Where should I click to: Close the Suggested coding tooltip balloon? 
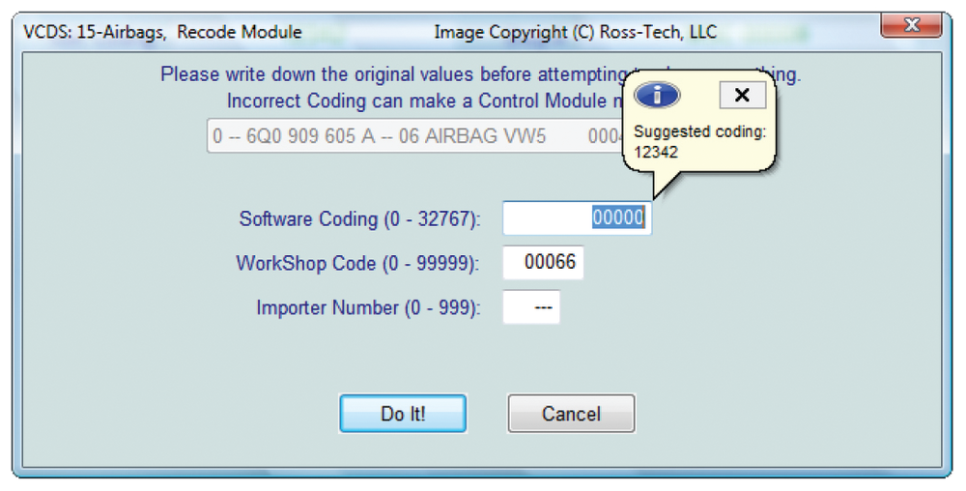click(742, 96)
